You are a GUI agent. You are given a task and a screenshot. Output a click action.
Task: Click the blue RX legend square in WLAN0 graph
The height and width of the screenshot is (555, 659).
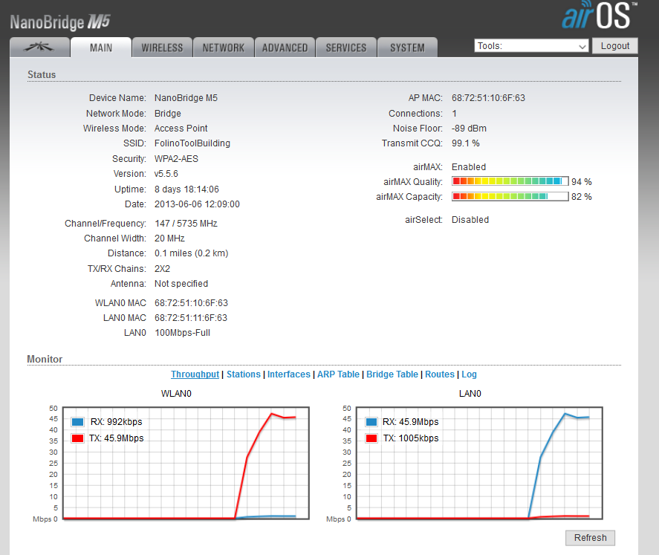(x=77, y=422)
